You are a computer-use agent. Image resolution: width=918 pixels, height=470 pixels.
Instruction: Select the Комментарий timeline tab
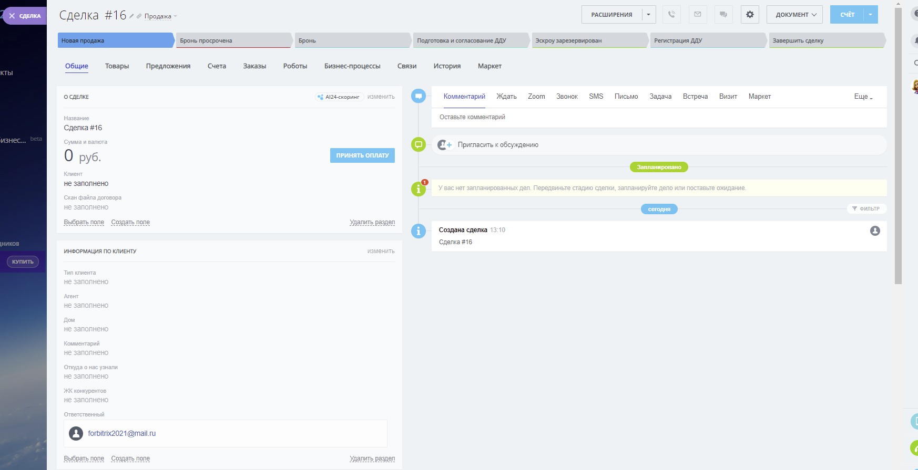coord(464,97)
